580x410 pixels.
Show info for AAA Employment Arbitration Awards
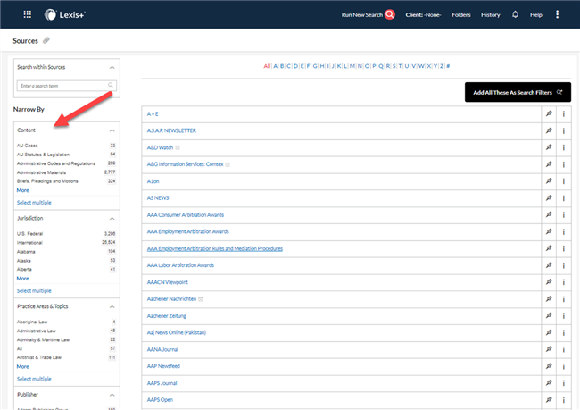click(x=564, y=232)
